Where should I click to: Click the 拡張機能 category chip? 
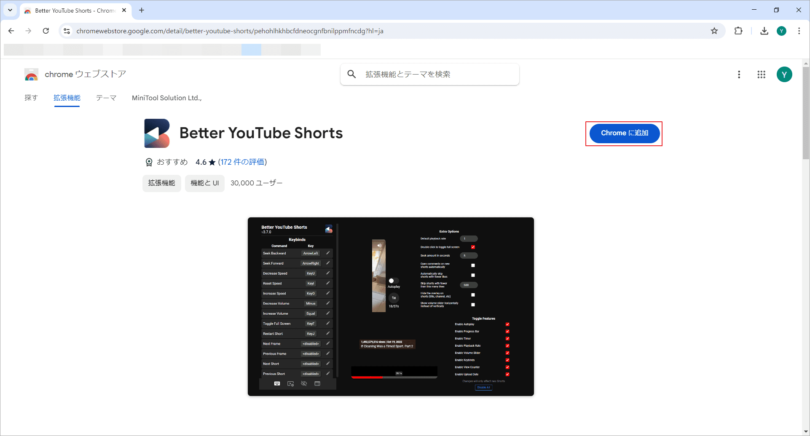click(x=162, y=183)
